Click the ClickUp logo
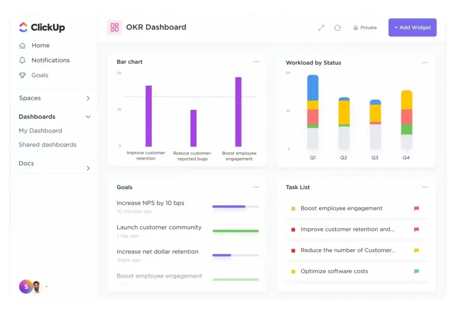The width and height of the screenshot is (457, 311). click(x=42, y=27)
